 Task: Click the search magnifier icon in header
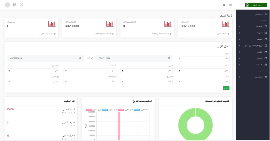click(224, 5)
